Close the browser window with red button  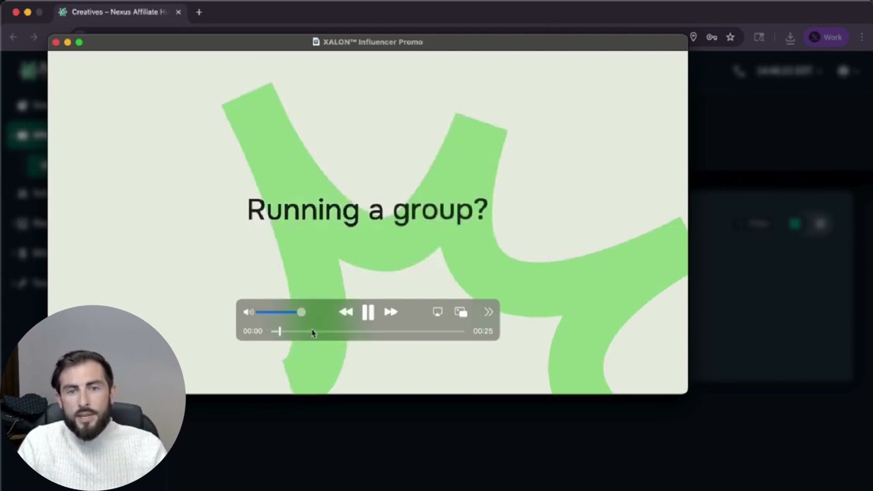pyautogui.click(x=16, y=12)
